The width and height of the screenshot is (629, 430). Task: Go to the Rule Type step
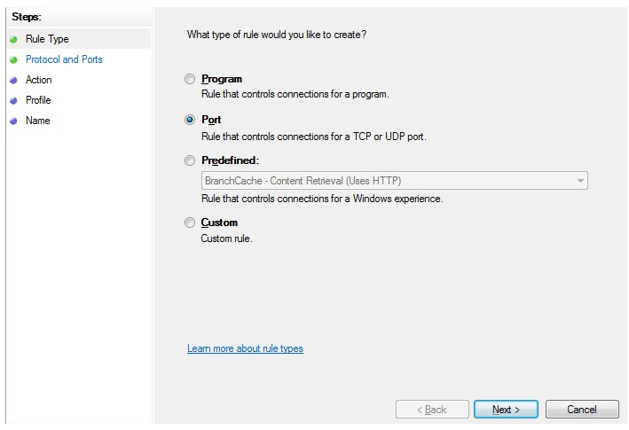click(x=47, y=39)
